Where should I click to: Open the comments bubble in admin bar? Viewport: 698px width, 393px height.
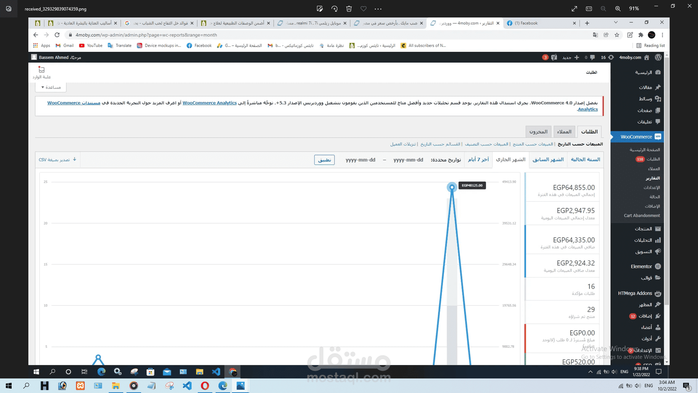(590, 57)
